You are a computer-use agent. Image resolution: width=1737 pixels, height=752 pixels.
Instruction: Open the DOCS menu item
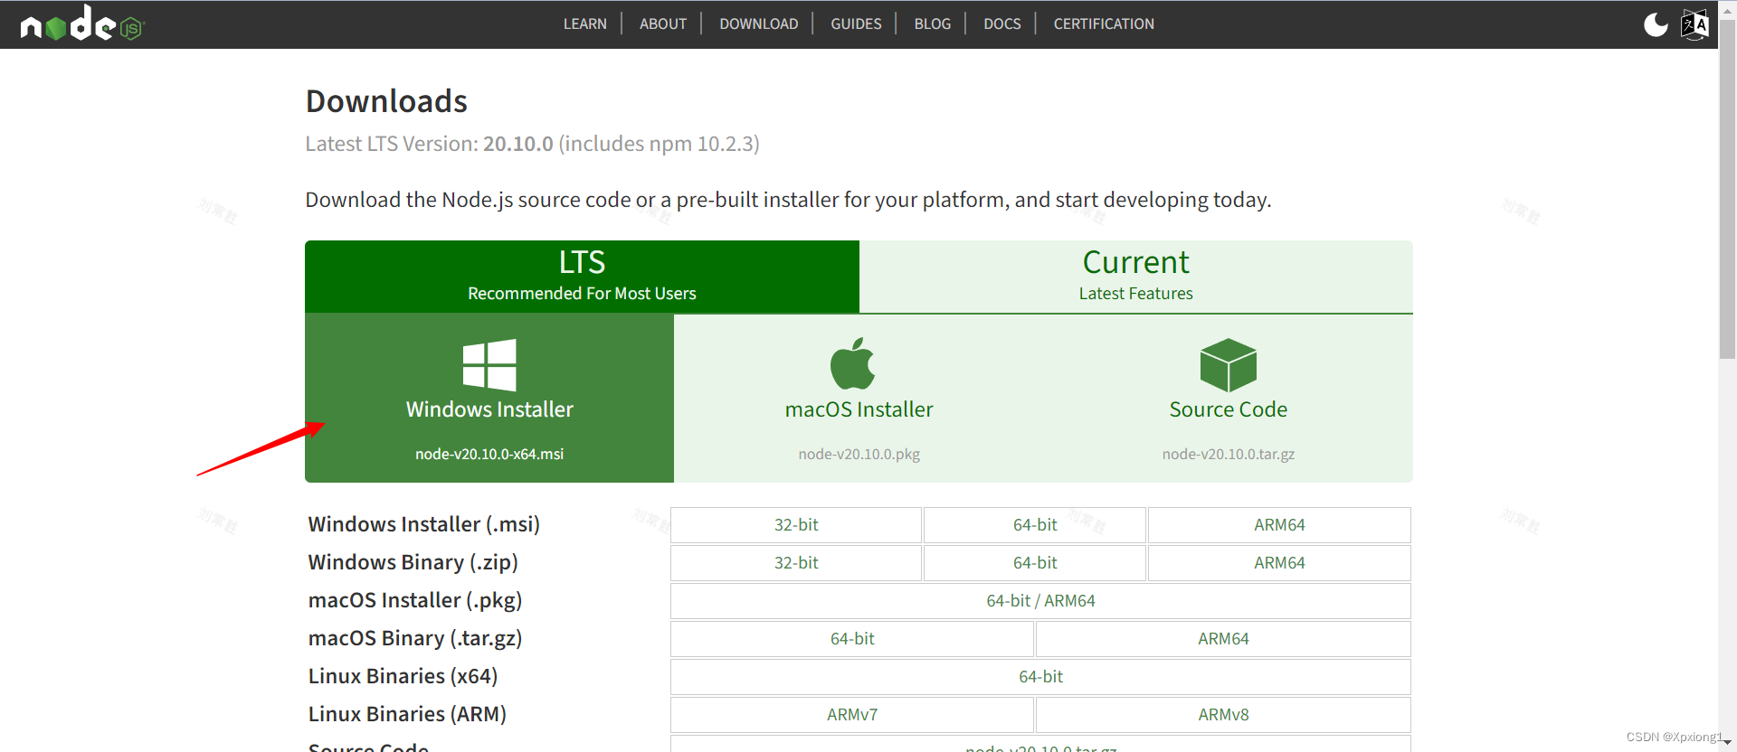(1002, 23)
